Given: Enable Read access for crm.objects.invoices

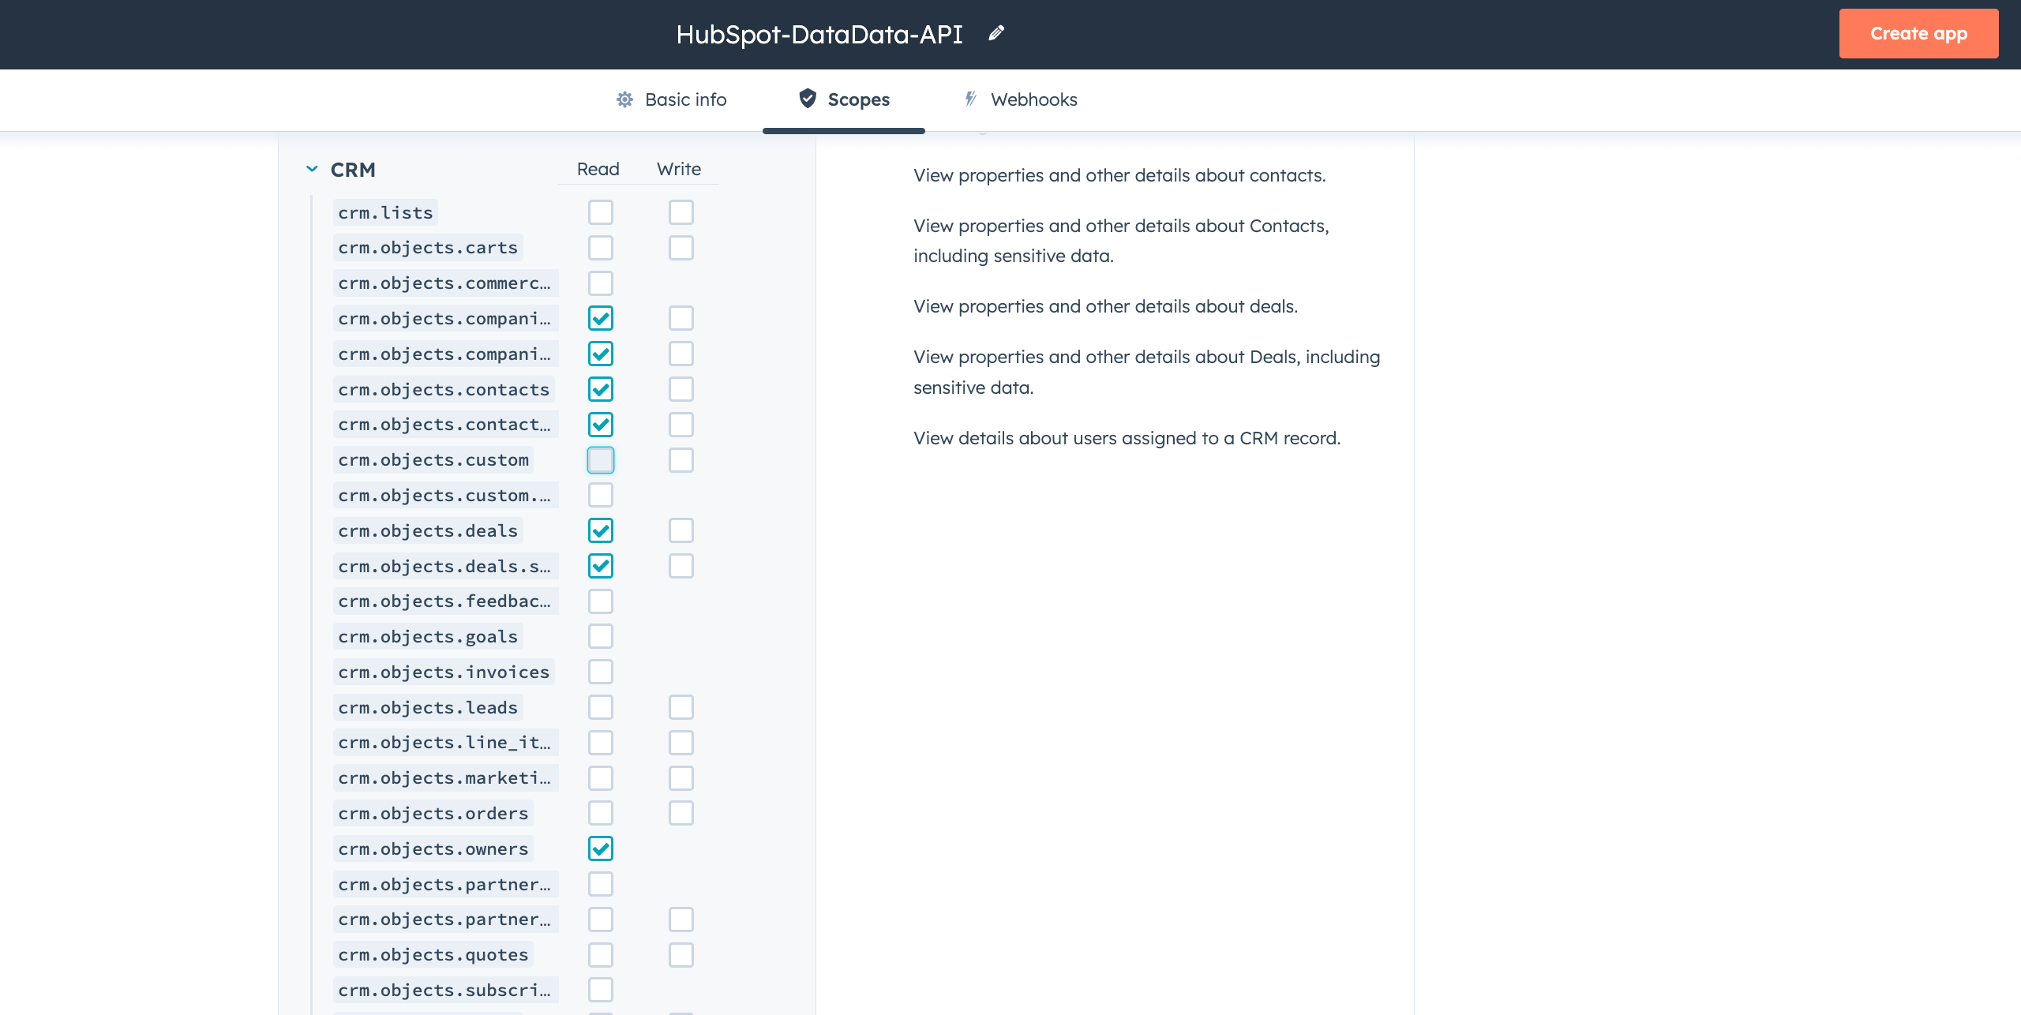Looking at the screenshot, I should pyautogui.click(x=601, y=671).
